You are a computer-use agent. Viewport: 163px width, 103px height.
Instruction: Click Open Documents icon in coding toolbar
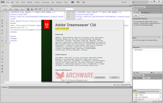point(2,14)
